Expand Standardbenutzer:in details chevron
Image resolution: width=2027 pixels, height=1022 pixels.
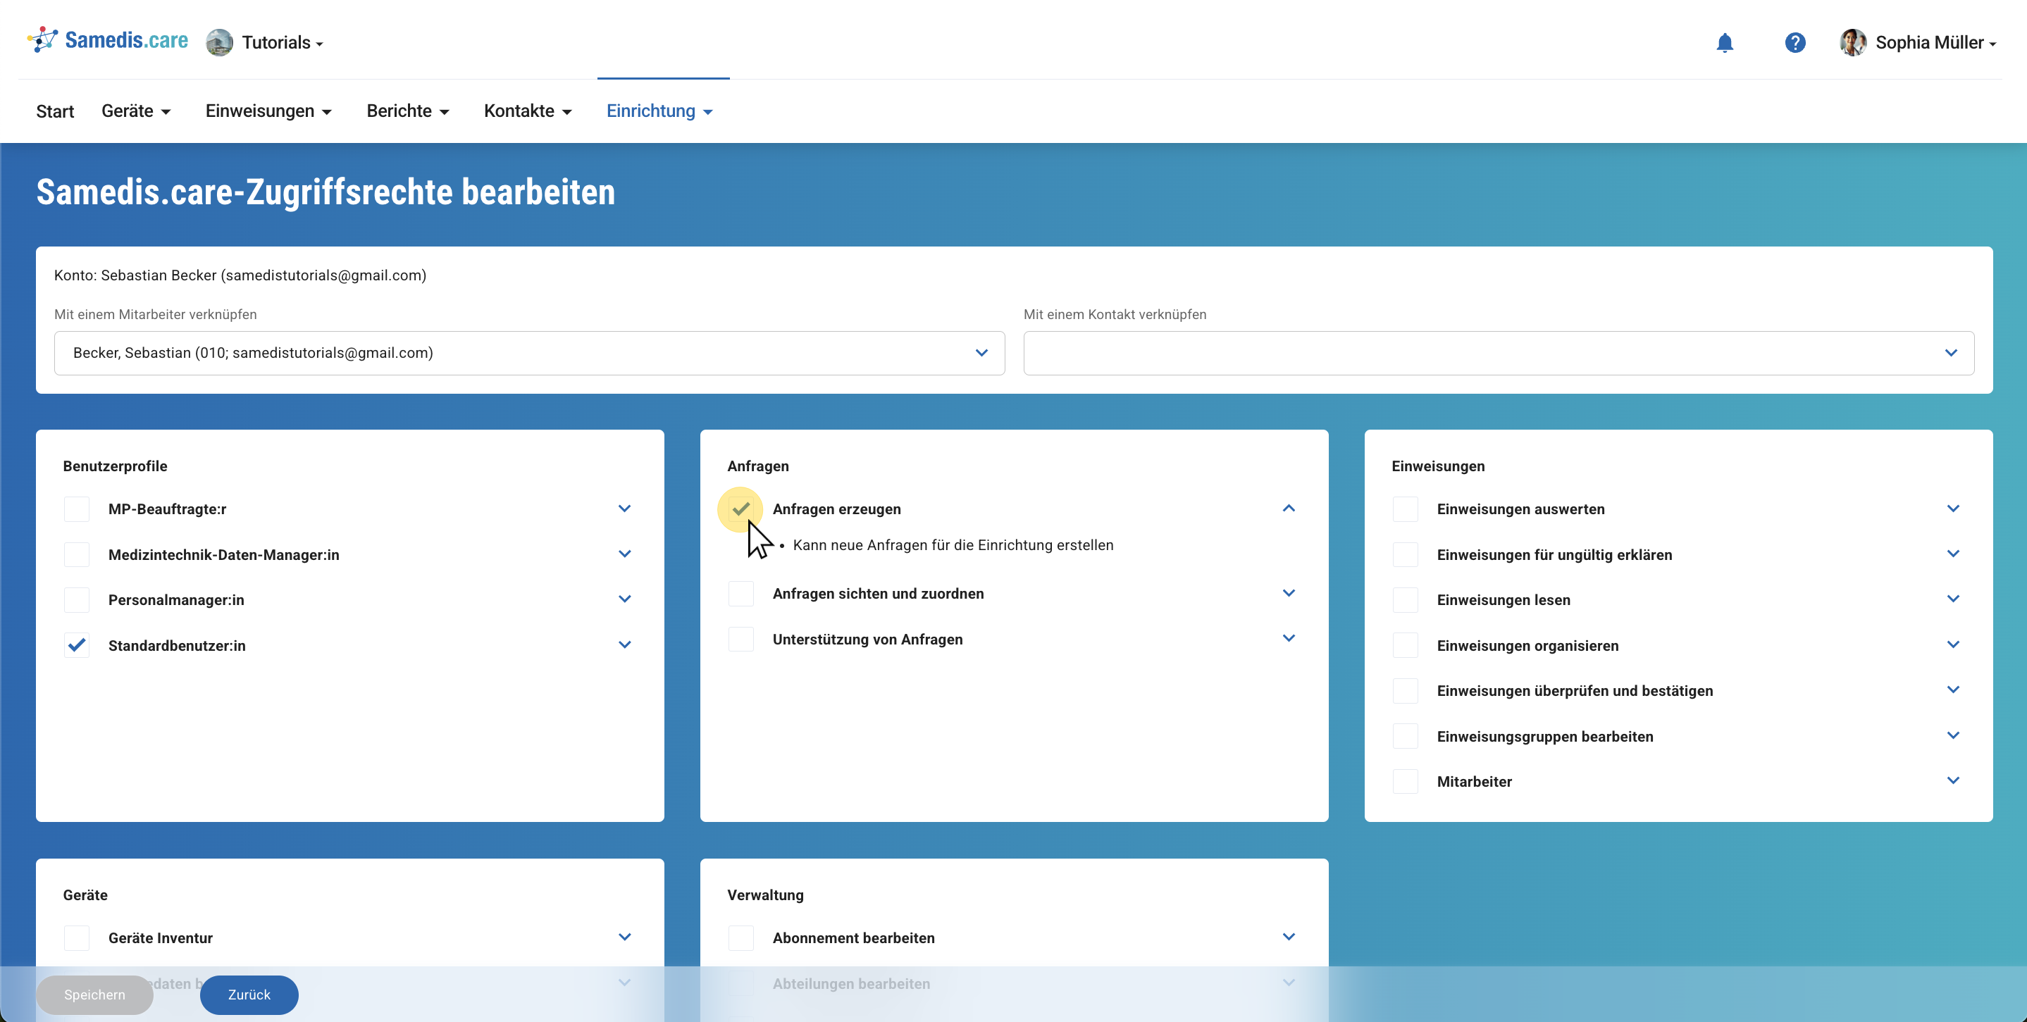(x=624, y=644)
